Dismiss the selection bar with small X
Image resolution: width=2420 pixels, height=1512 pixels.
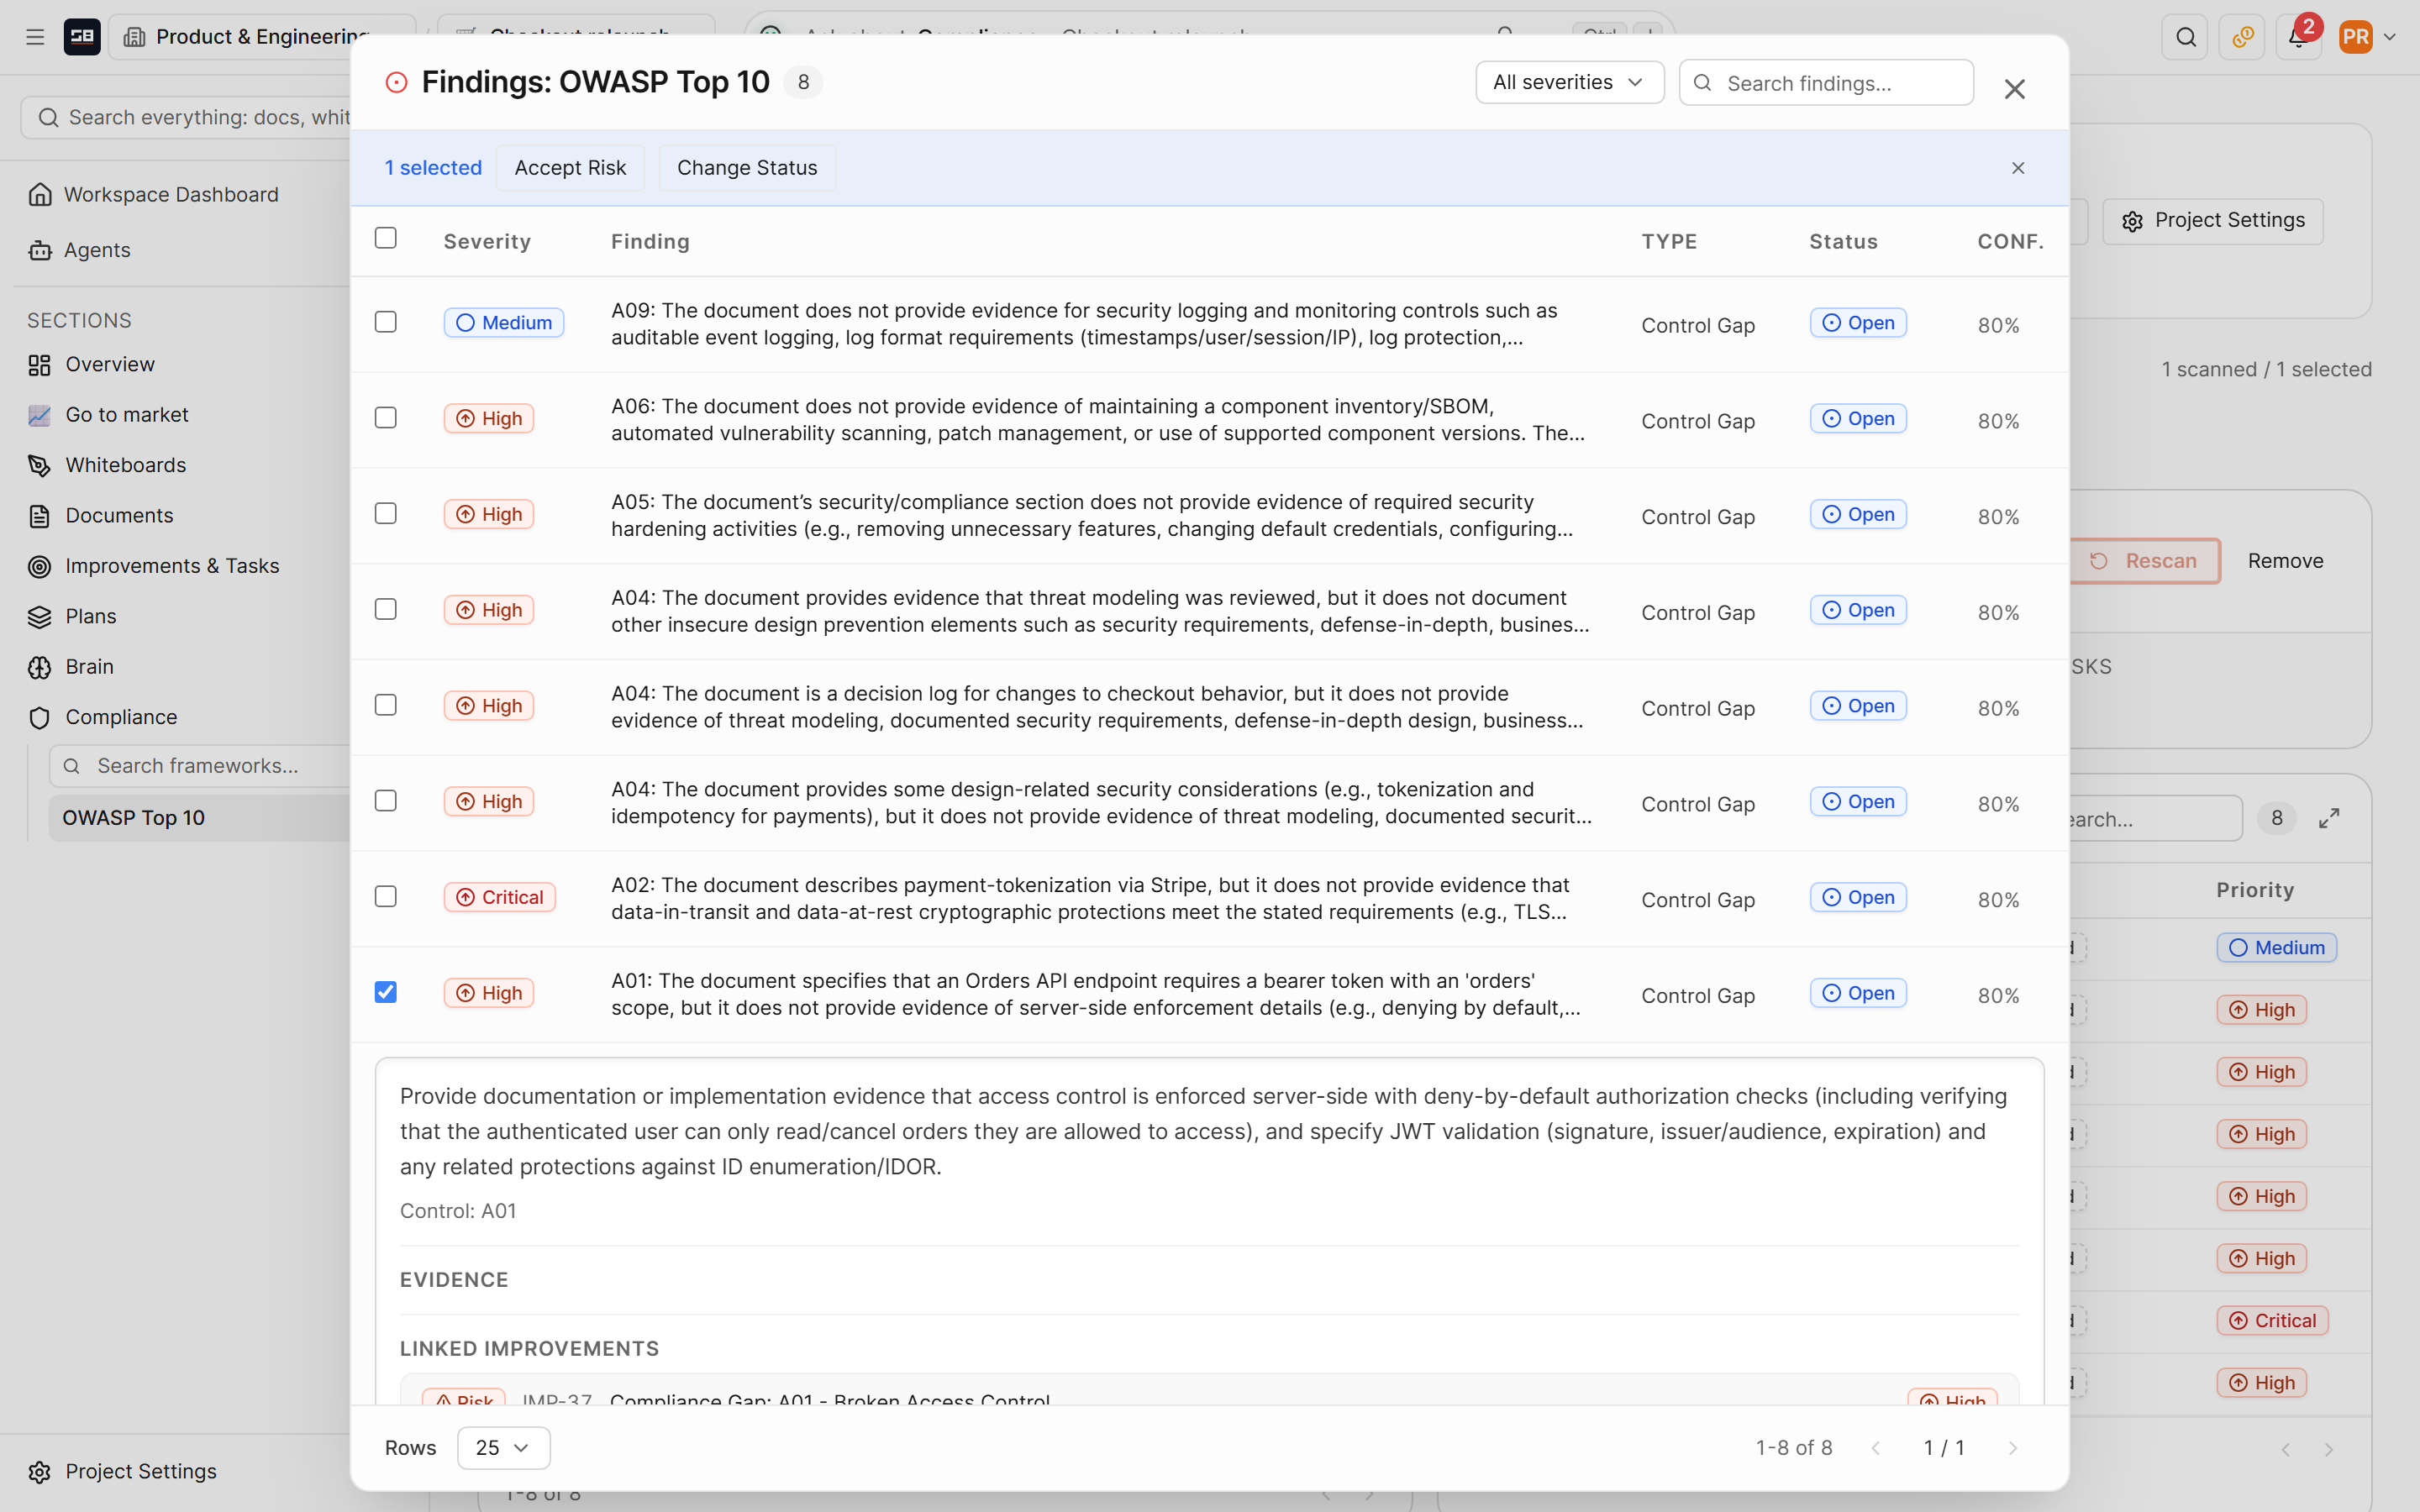2018,168
